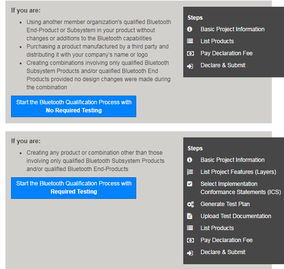Click the money icon beside Pay Declaration Fee in the bottom Steps panel
The height and width of the screenshot is (269, 284).
[x=190, y=240]
